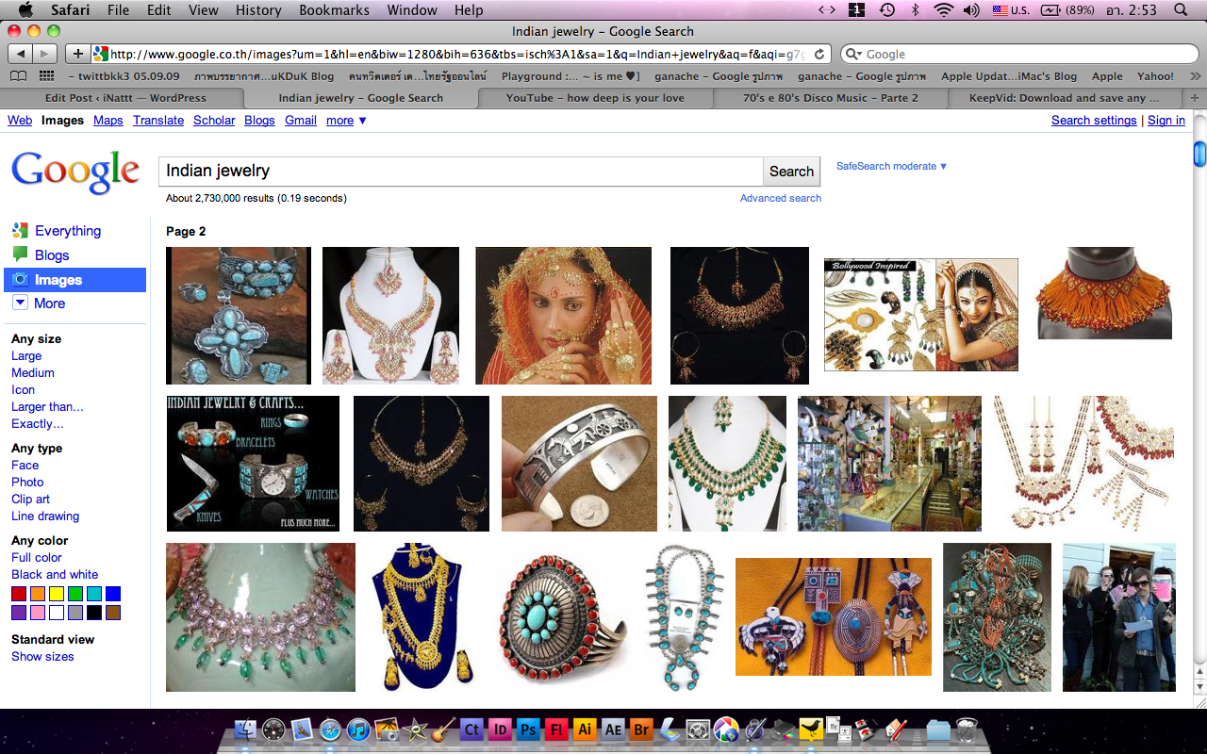The height and width of the screenshot is (754, 1207).
Task: Open Adobe Flash (Fl) in the Dock
Action: pos(556,729)
